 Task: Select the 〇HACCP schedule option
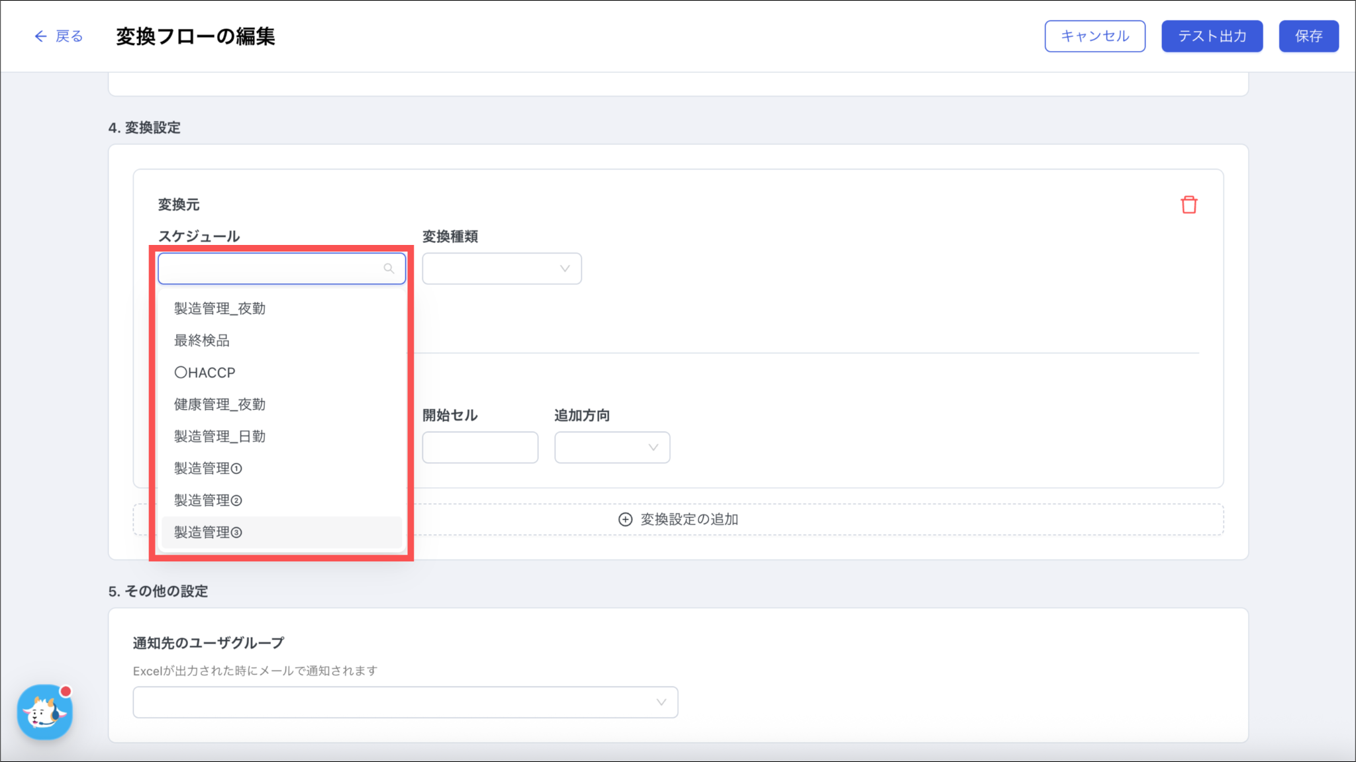click(x=205, y=372)
